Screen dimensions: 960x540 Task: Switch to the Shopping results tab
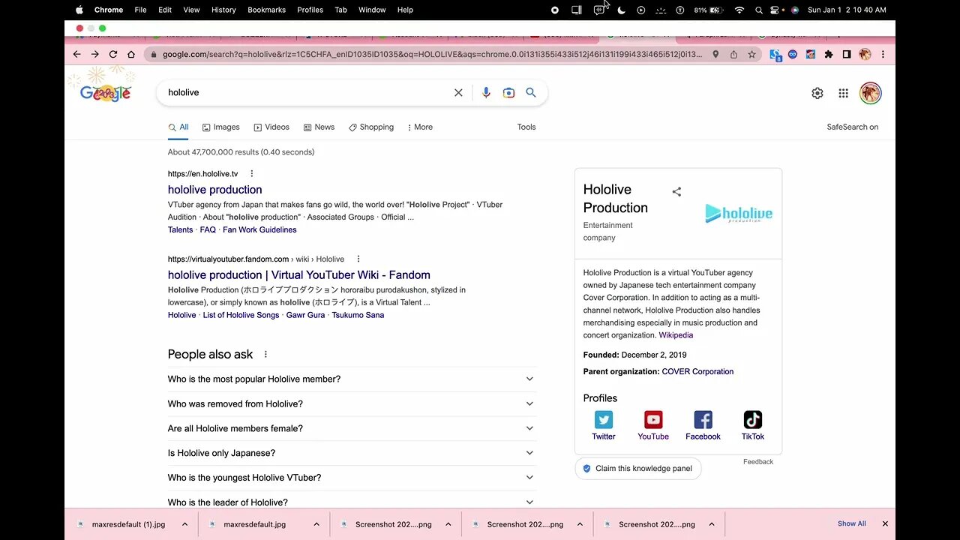point(371,127)
